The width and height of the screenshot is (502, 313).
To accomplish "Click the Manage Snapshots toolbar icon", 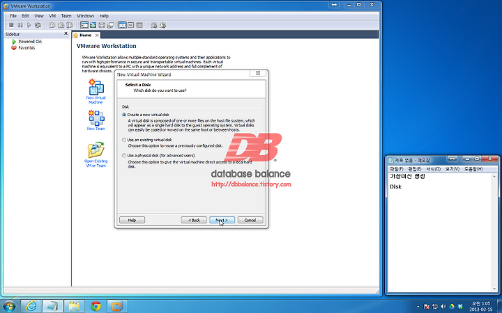I will (x=70, y=25).
